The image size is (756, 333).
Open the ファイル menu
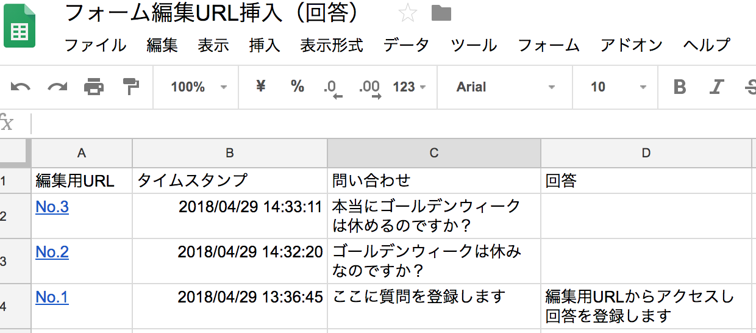[x=96, y=45]
